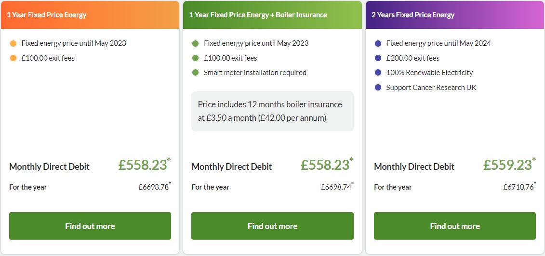Viewport: 545px width, 256px height.
Task: Click the purple bullet beside 'Fixed energy price until May 2024'
Action: pos(378,44)
